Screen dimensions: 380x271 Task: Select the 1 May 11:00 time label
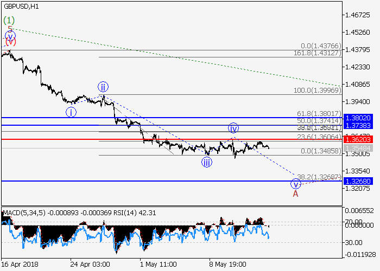159,264
